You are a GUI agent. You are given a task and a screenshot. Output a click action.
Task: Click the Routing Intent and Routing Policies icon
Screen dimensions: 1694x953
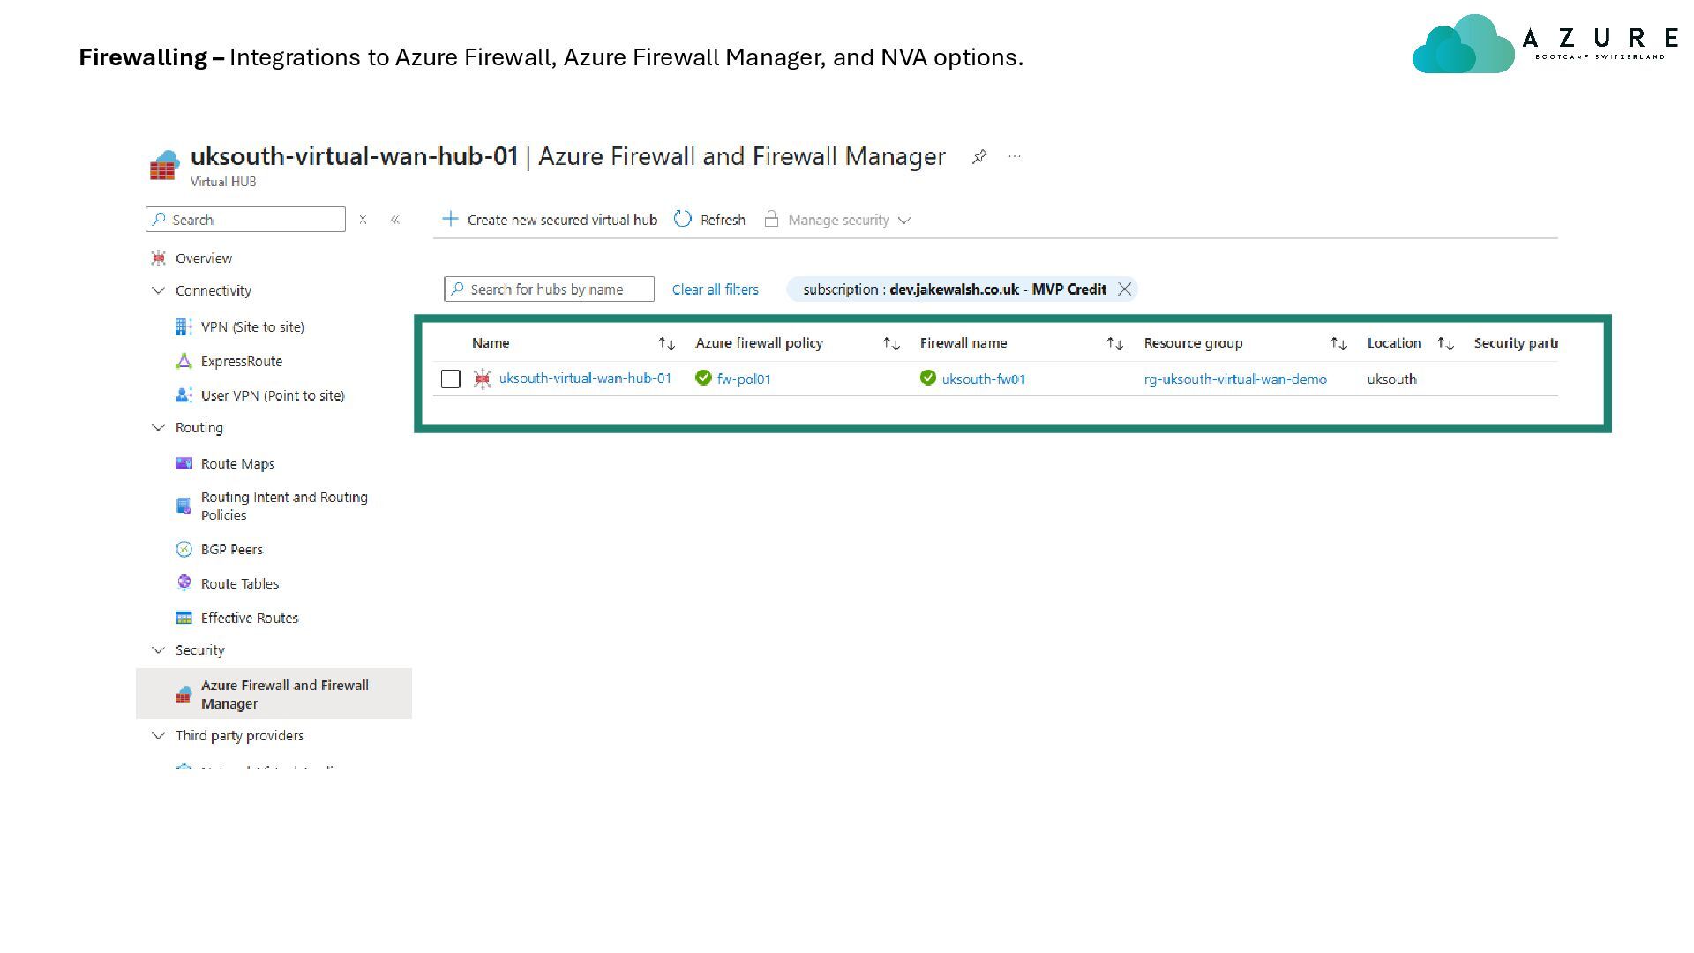pos(184,506)
